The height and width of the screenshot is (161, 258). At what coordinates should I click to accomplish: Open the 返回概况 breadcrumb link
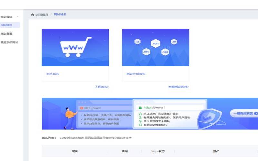coord(42,14)
